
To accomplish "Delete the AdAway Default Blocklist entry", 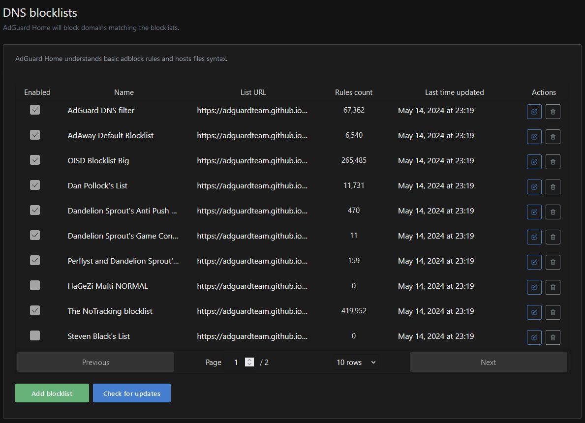I will (x=553, y=137).
